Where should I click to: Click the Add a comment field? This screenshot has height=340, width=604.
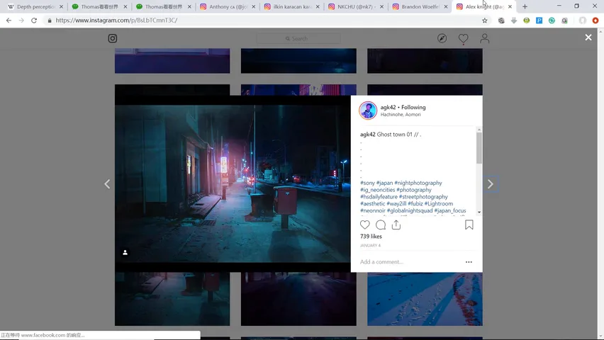point(410,262)
